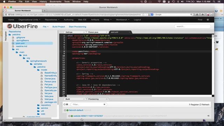The width and height of the screenshot is (224, 126).
Task: Collapse the springframework folder
Action: (x=28, y=61)
